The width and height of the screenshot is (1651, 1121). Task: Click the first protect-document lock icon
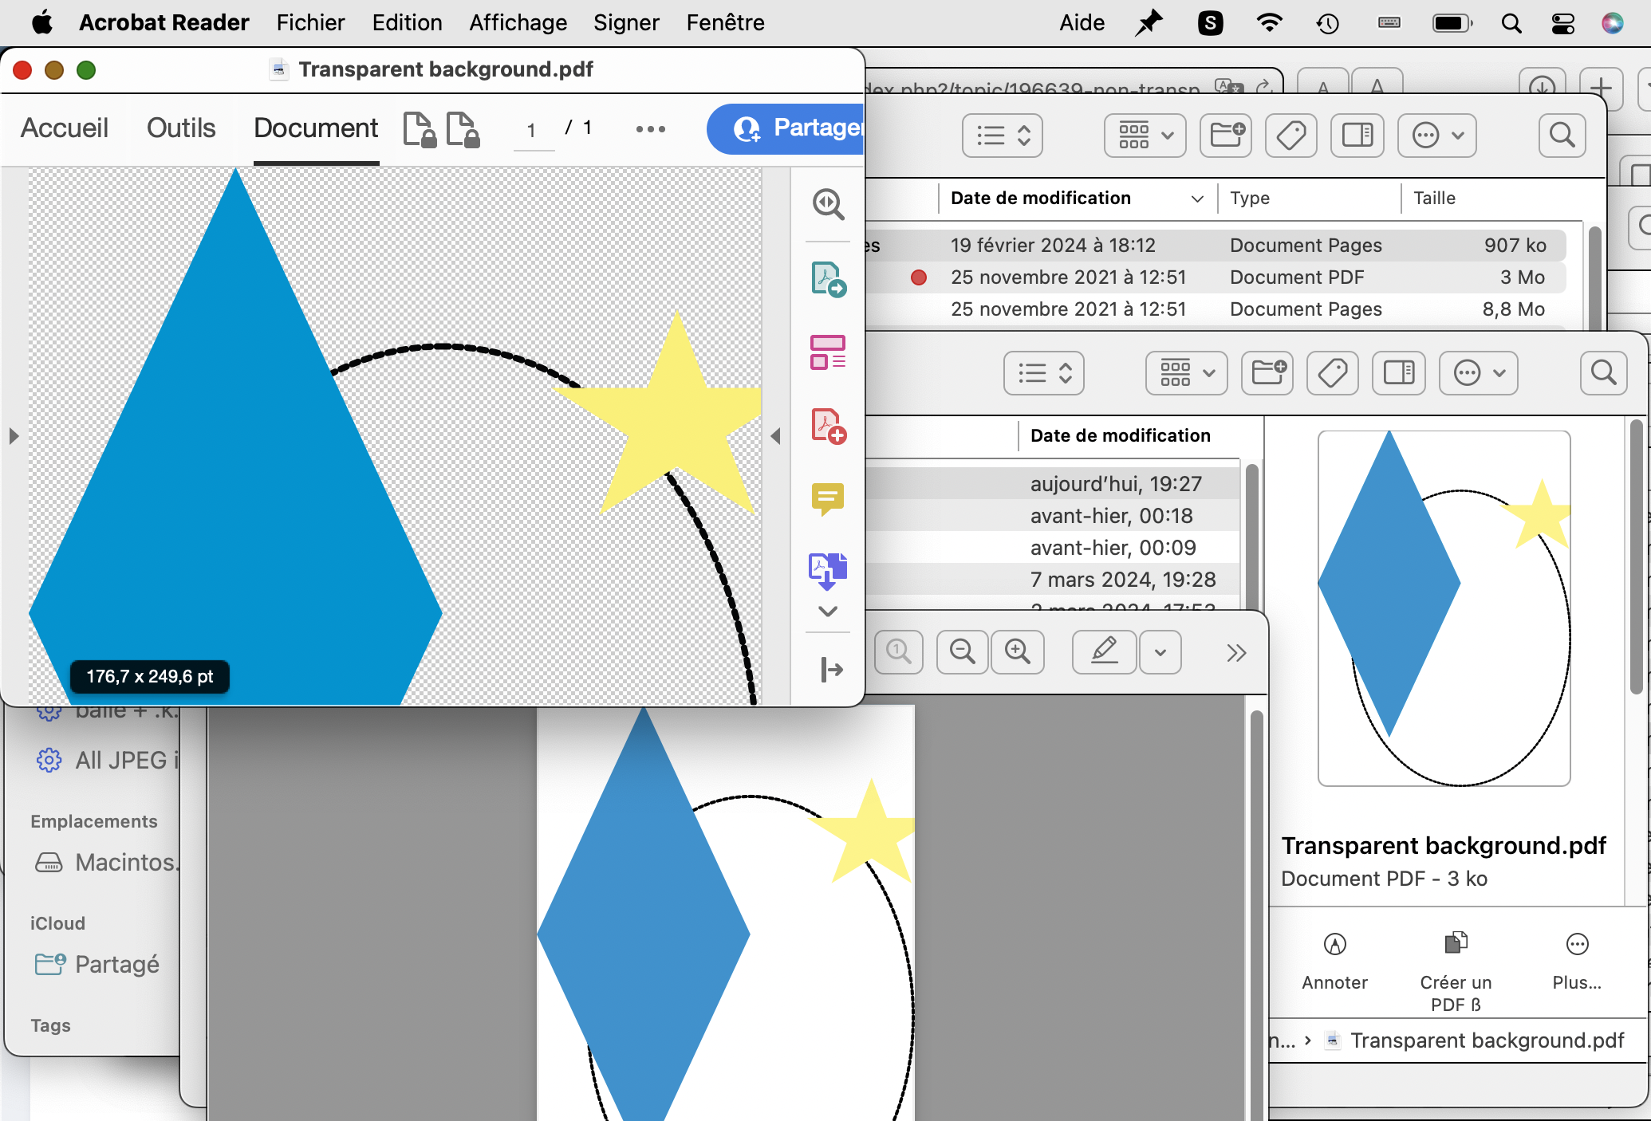(420, 129)
